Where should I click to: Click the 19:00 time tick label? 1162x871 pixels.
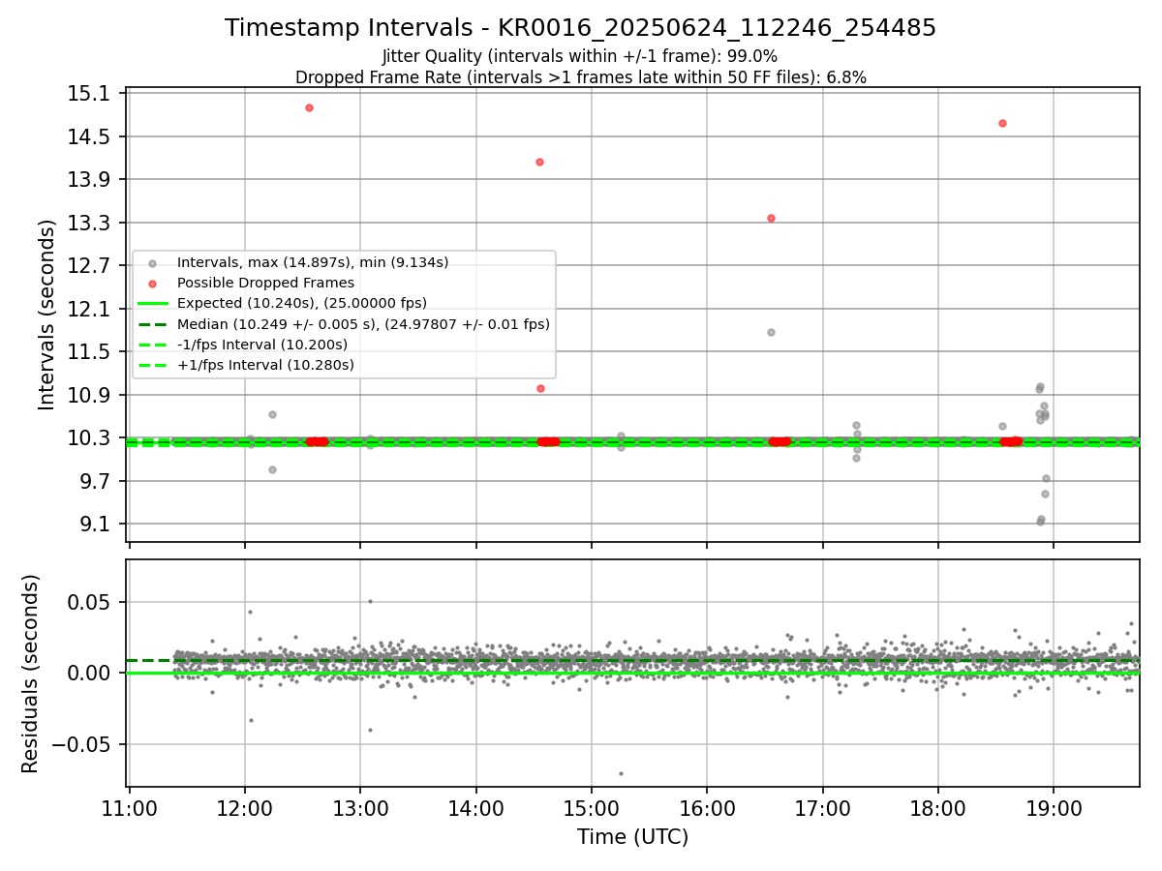click(x=1054, y=807)
